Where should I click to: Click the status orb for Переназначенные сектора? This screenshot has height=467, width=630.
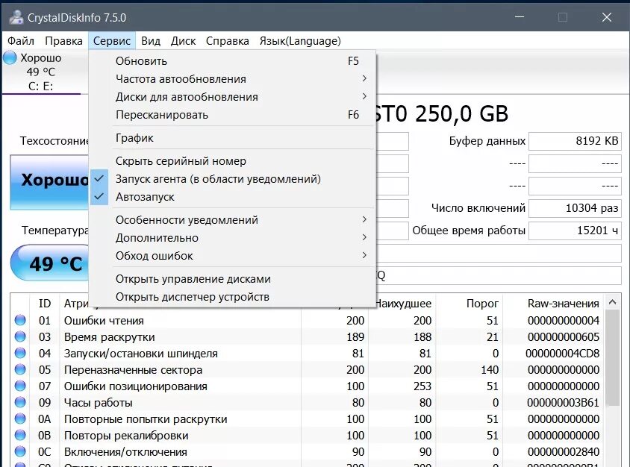tap(20, 370)
